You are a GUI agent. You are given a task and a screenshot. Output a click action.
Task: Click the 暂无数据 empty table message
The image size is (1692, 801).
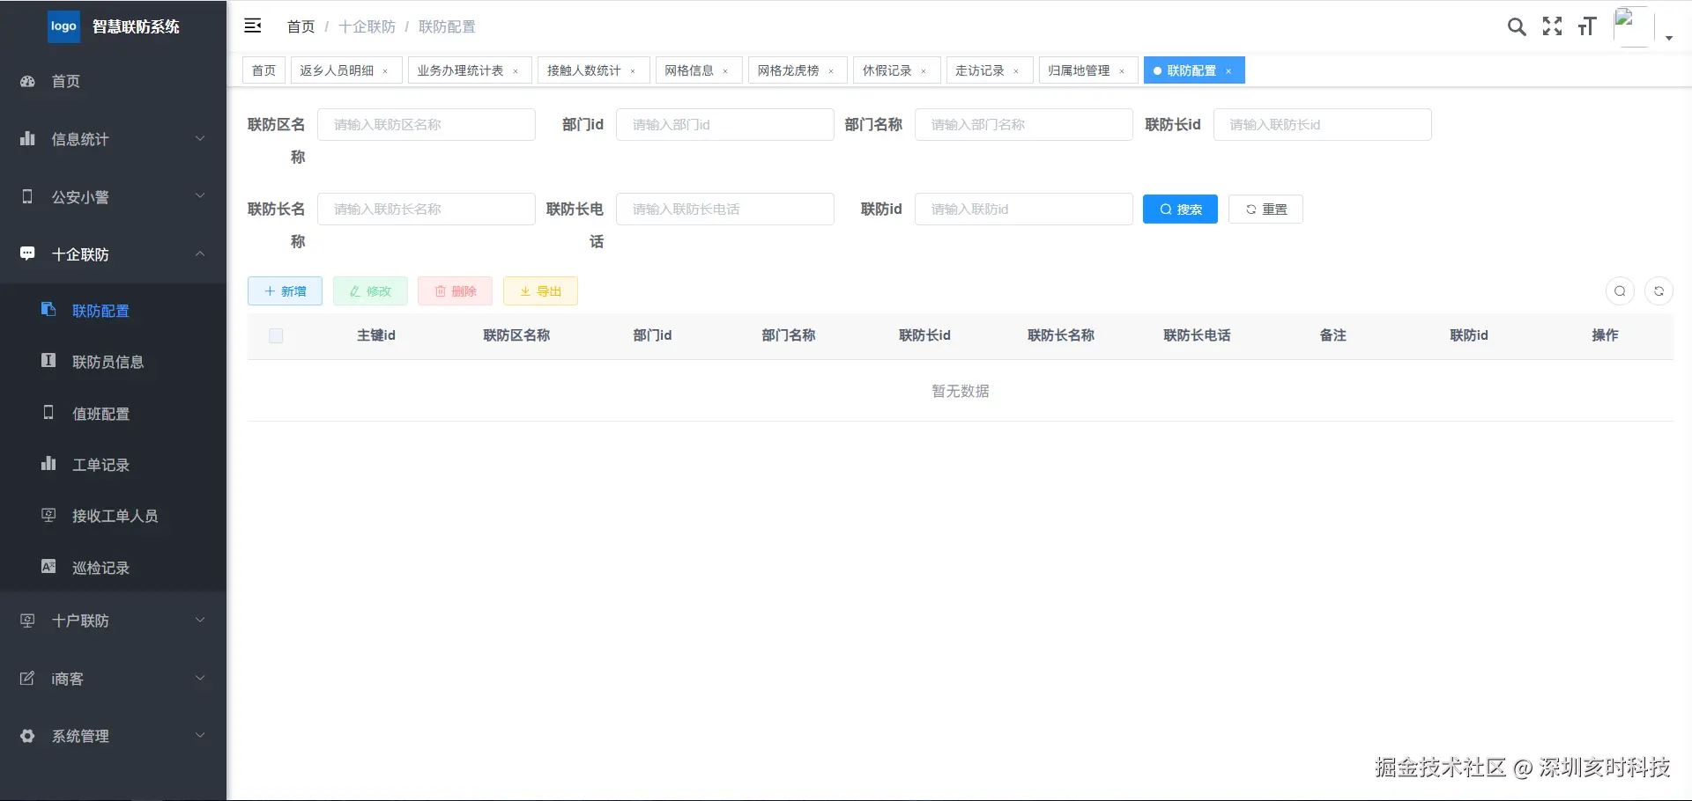961,391
